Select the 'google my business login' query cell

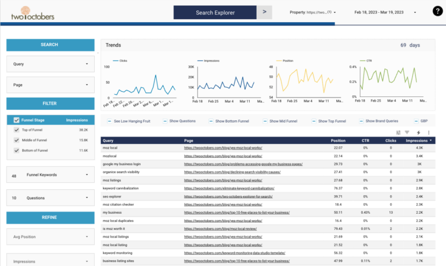pos(121,164)
